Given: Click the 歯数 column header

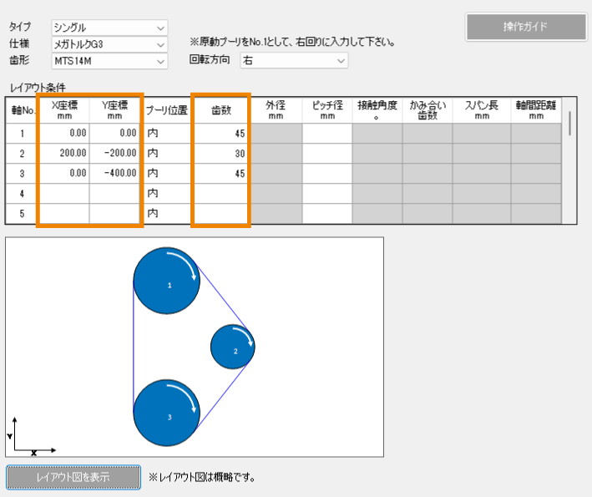Looking at the screenshot, I should tap(221, 110).
